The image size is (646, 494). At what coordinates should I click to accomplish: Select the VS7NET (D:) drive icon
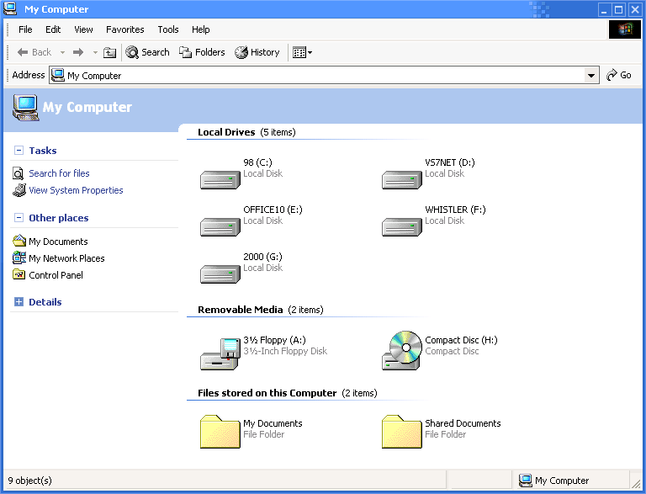(x=402, y=180)
